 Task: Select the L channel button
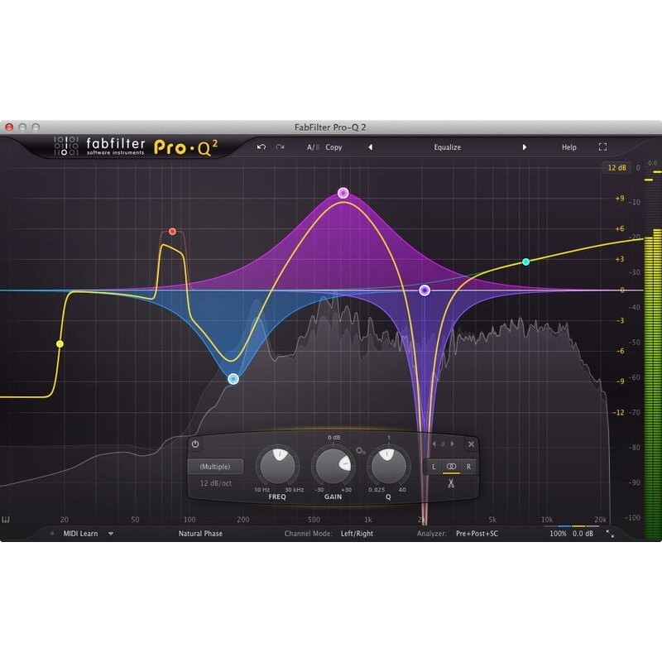433,467
